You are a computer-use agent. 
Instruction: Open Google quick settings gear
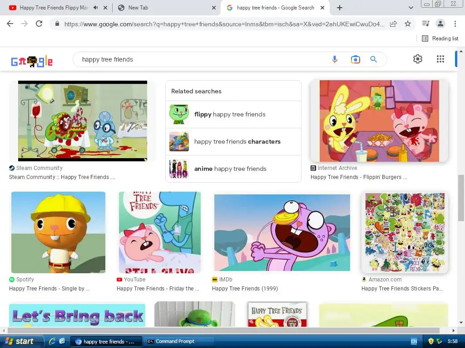tap(418, 59)
